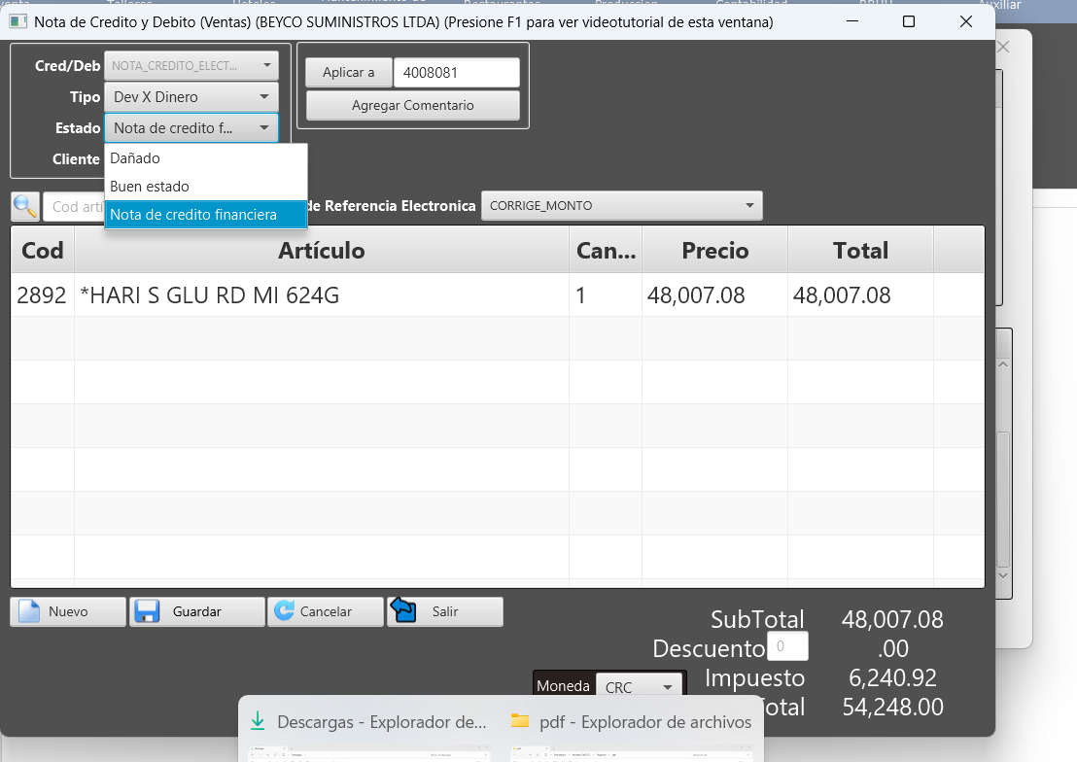The image size is (1077, 762).
Task: Click the Cancelar refresh arrow icon
Action: (x=284, y=611)
